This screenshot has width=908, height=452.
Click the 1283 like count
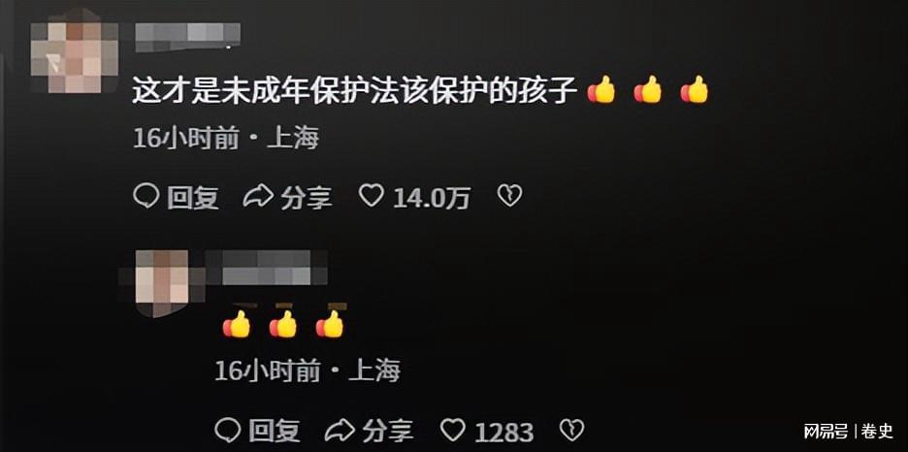503,433
